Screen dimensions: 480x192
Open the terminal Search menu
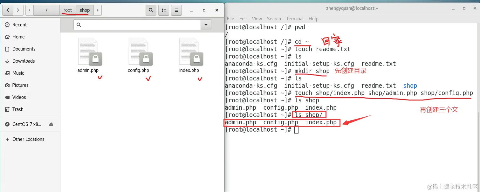point(274,19)
